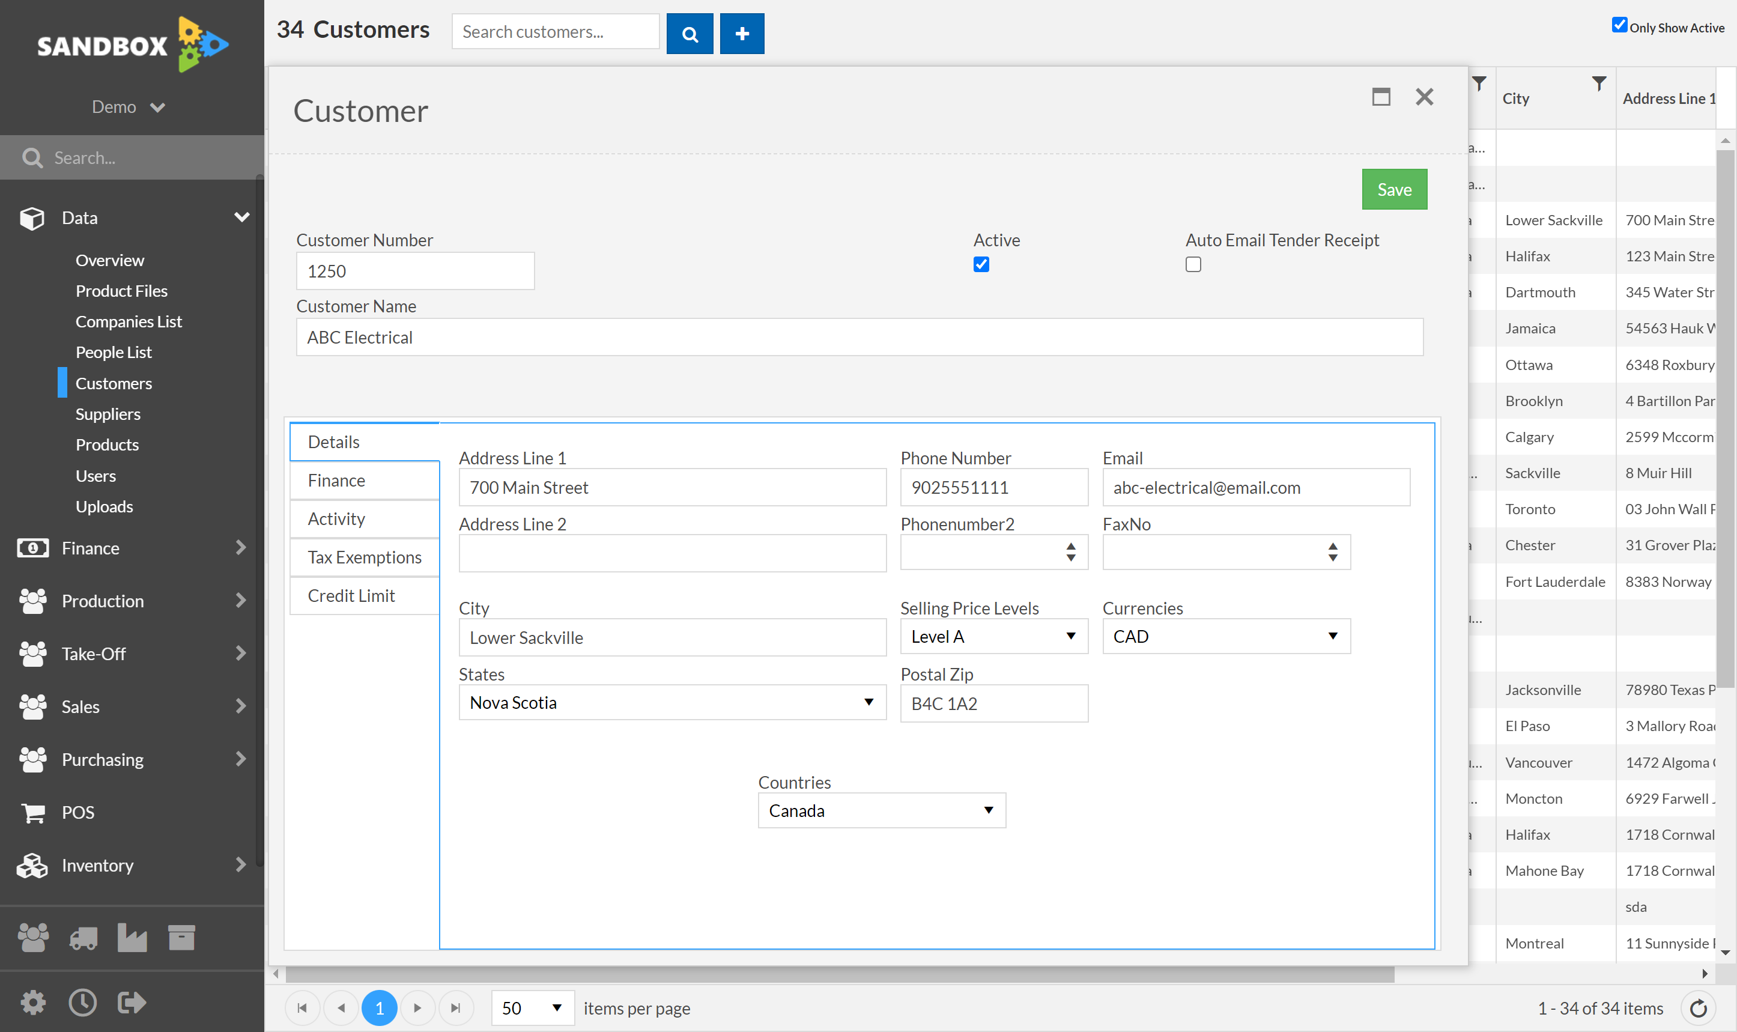Click the sign out arrow icon

tap(132, 1002)
